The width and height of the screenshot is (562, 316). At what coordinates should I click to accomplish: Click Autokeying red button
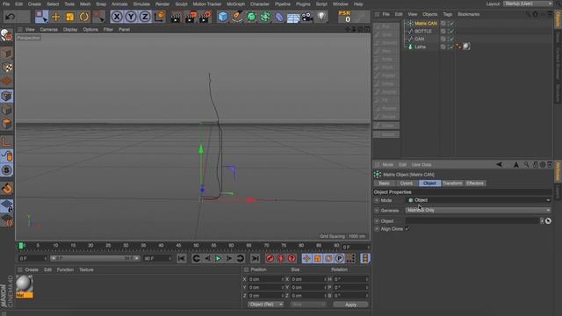click(x=281, y=258)
